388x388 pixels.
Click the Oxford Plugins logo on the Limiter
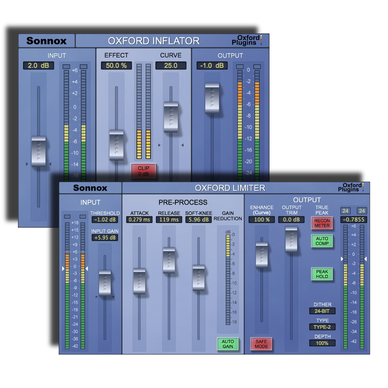tap(350, 188)
